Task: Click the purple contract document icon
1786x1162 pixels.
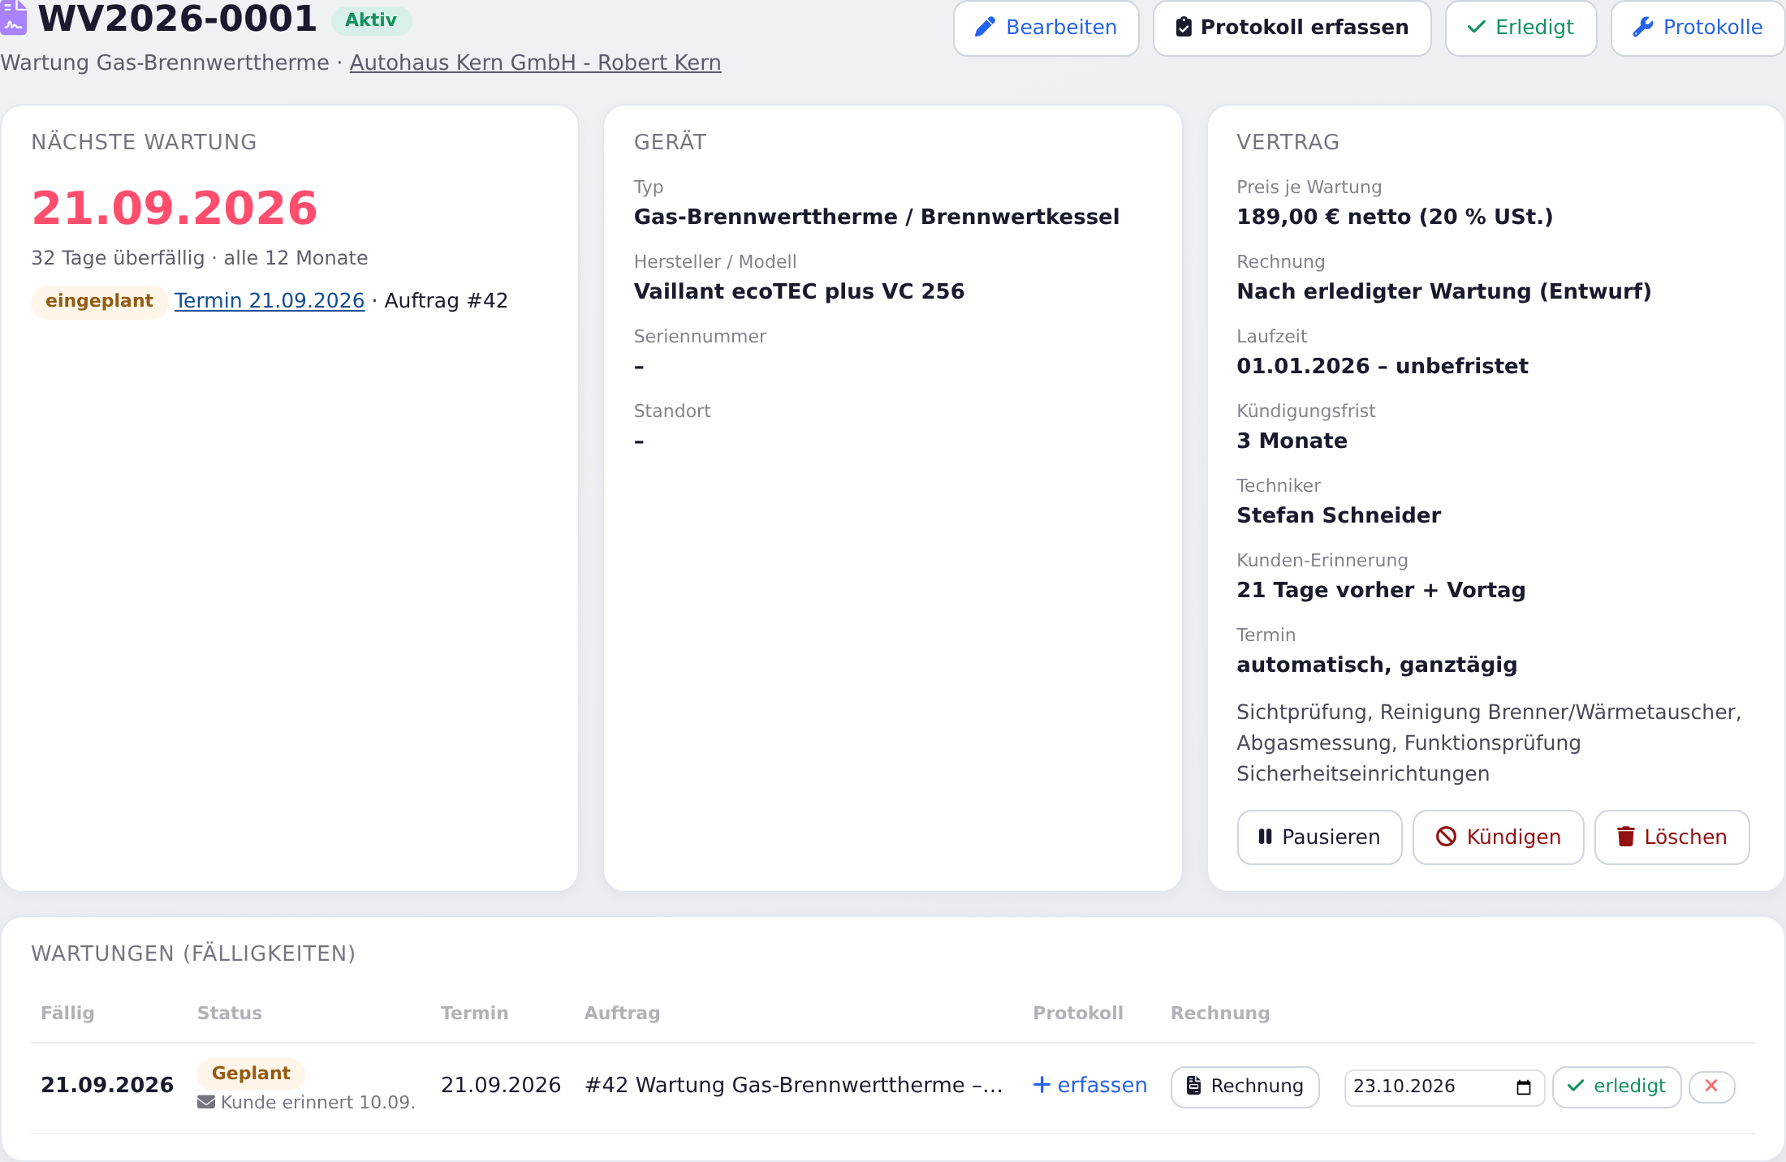Action: 13,18
